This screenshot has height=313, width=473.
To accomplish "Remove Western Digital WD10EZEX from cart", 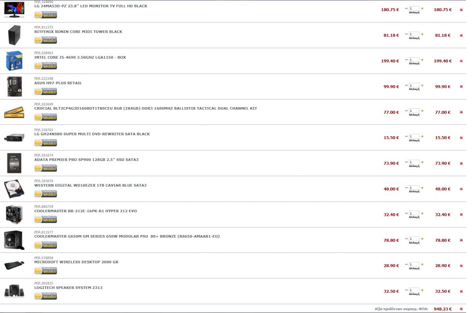I will point(461,189).
